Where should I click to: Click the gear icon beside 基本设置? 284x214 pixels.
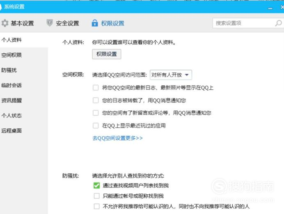5,23
